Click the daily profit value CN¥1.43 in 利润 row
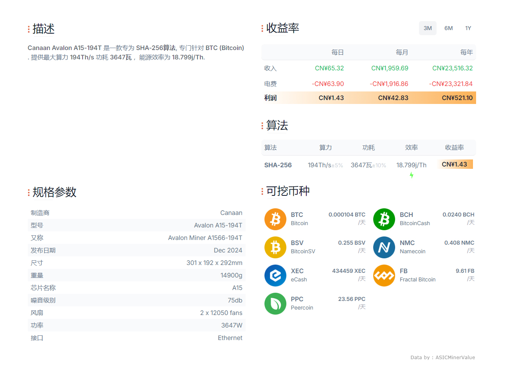This screenshot has height=392, width=507. [x=331, y=98]
